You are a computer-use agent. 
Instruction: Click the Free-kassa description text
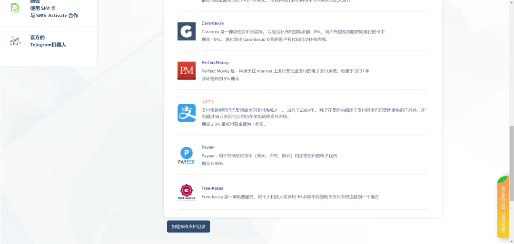[x=290, y=197]
